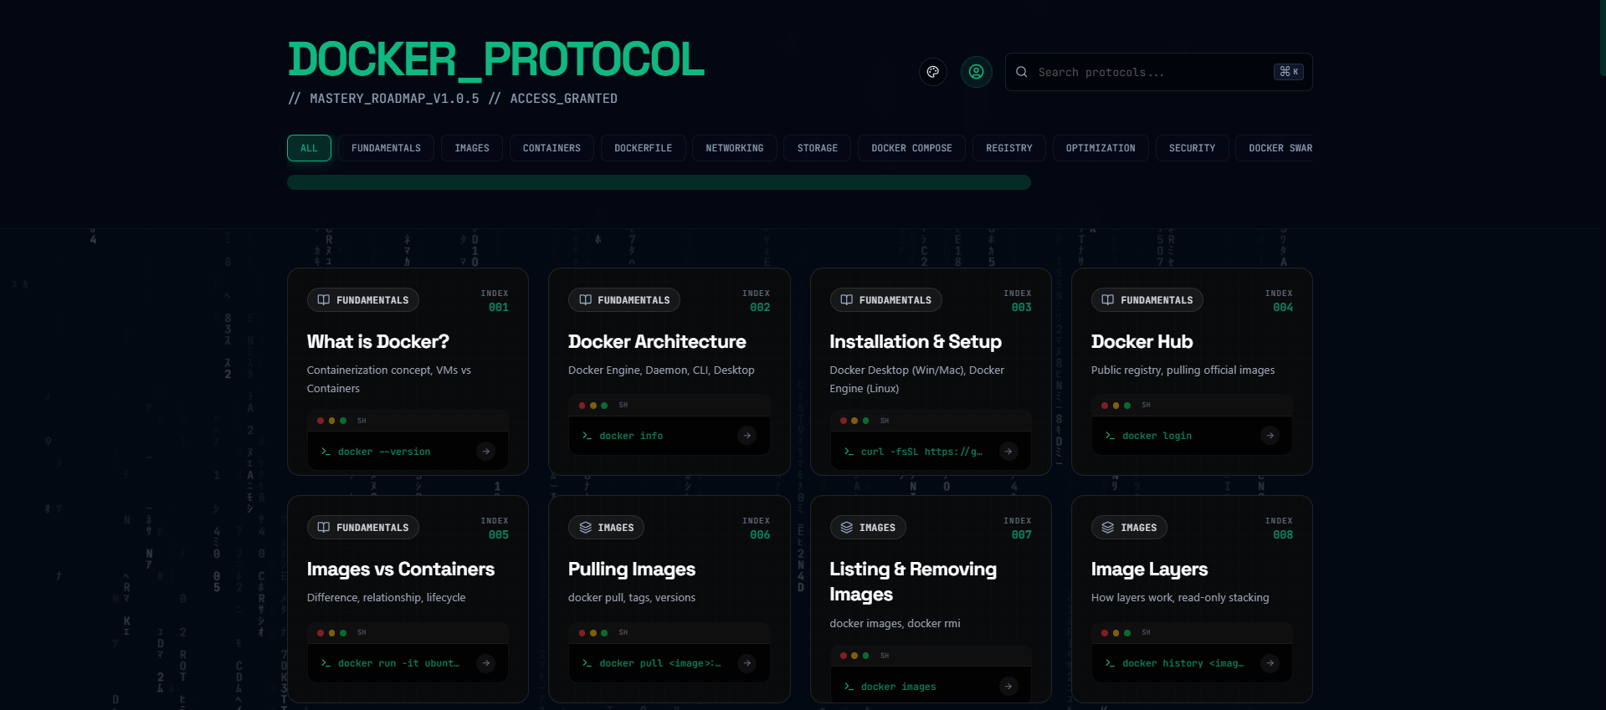Click arrow beside docker --version command
The image size is (1606, 710).
[x=485, y=452]
